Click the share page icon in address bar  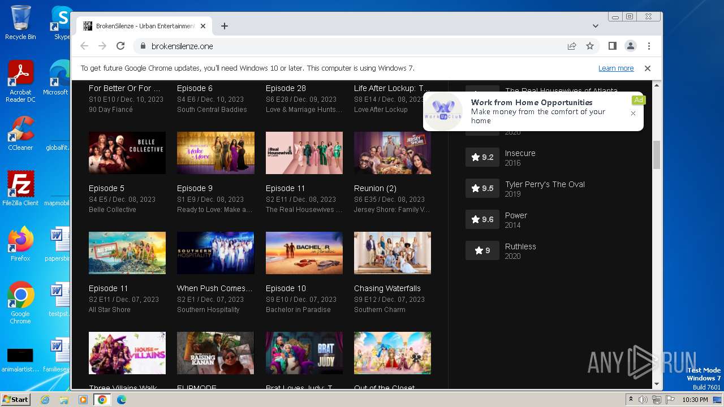(572, 46)
